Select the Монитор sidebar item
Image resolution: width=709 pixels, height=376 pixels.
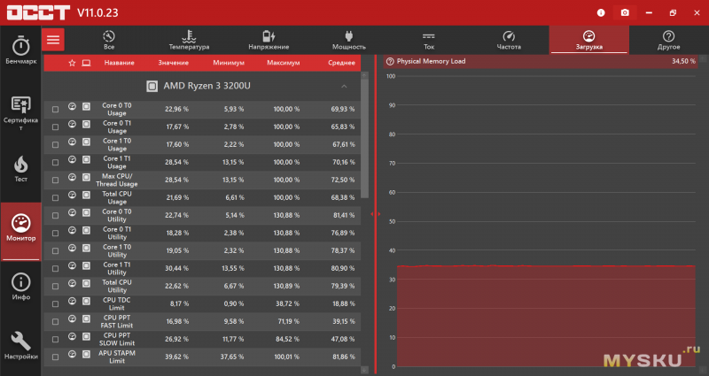click(20, 230)
